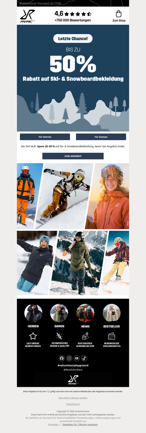Viewport: 146px width, 433px height.
Task: Open the shopping bag icon
Action: [x=119, y=14]
